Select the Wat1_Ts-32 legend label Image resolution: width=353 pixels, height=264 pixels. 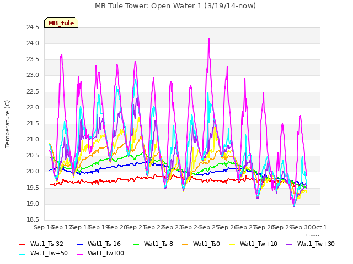coord(47,244)
